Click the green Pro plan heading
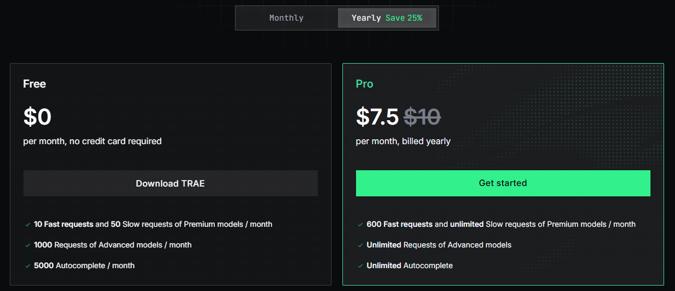The width and height of the screenshot is (675, 291). tap(364, 84)
